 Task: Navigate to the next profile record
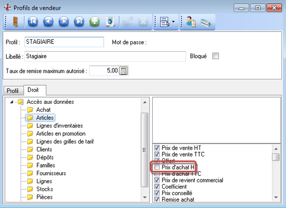point(63,22)
